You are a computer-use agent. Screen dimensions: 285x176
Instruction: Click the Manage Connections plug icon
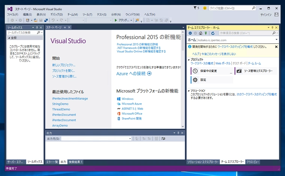pyautogui.click(x=206, y=33)
